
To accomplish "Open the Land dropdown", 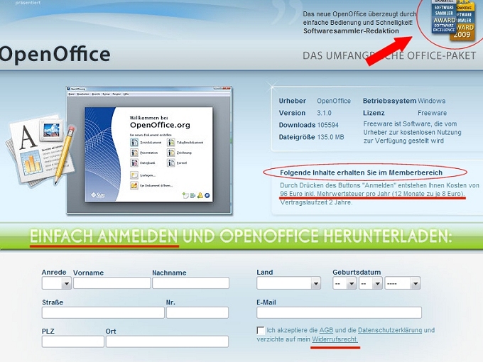I will point(288,283).
